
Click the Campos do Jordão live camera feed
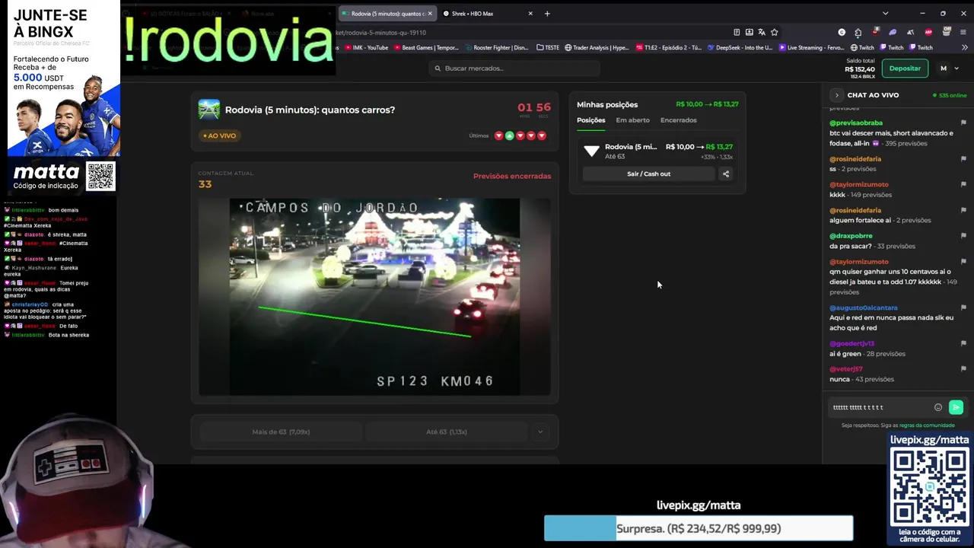pos(374,297)
